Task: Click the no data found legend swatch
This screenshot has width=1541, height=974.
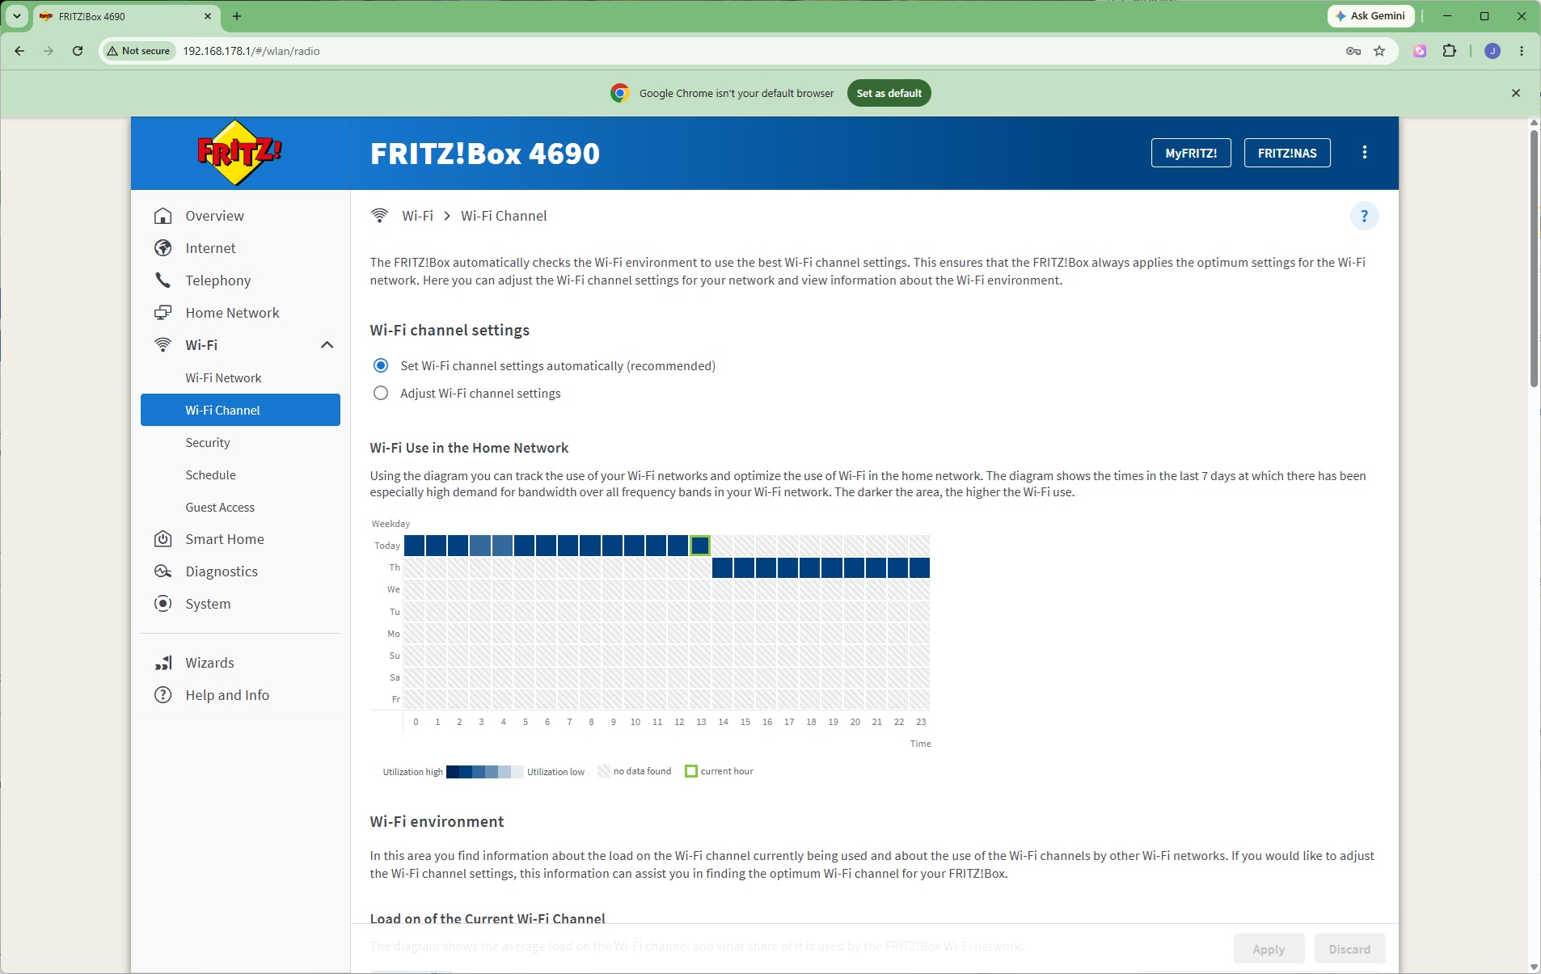Action: click(x=604, y=771)
